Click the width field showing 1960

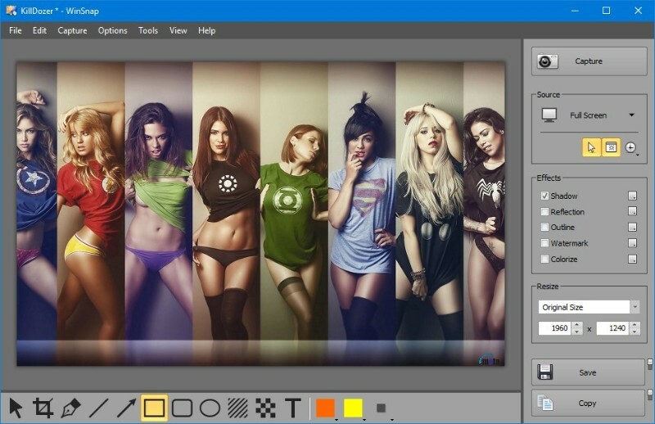555,328
